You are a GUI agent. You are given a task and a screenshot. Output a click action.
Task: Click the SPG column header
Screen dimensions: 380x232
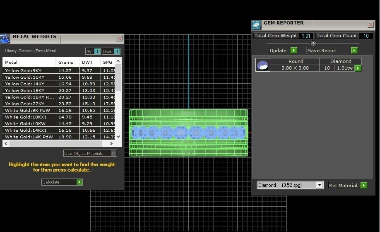pyautogui.click(x=108, y=62)
